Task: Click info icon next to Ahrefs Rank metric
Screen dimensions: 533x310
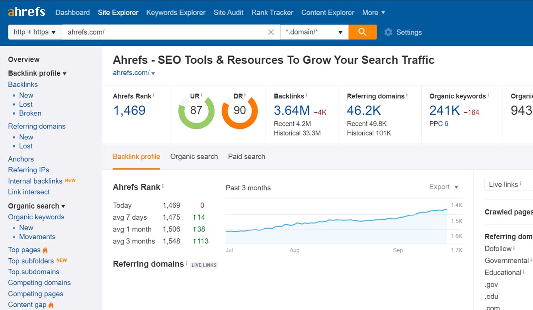Action: coord(154,96)
